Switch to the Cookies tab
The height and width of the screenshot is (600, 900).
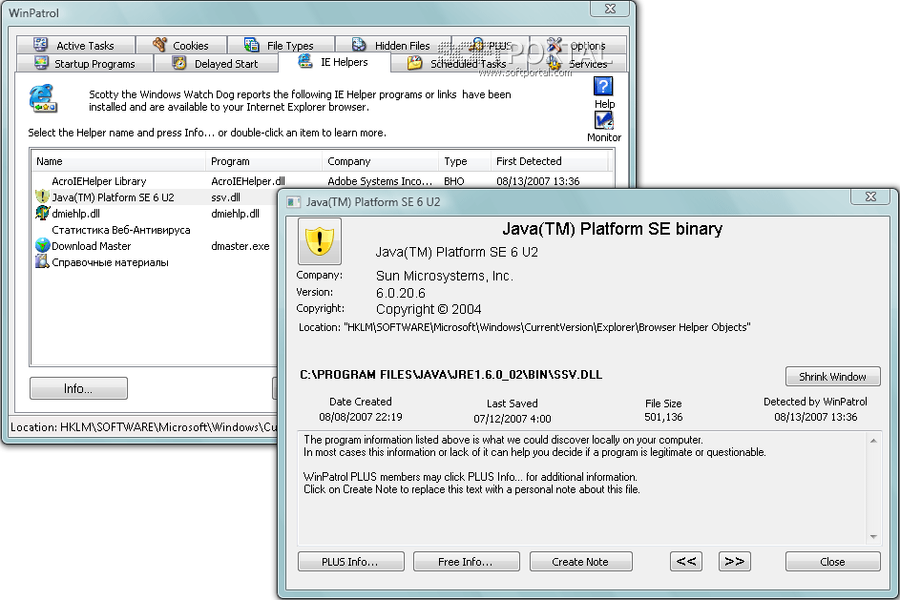coord(181,45)
